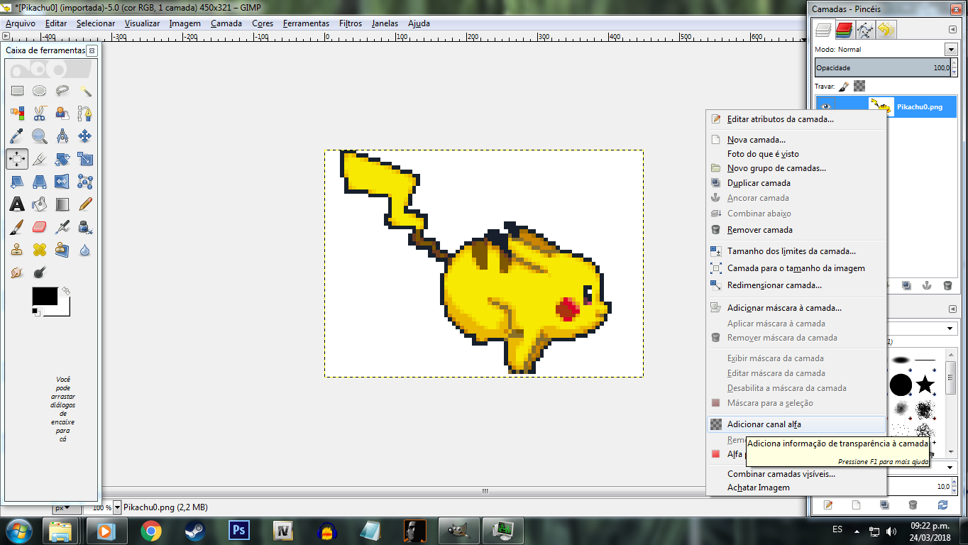Open the Arquivo menu
Viewport: 968px width, 545px height.
pyautogui.click(x=21, y=23)
